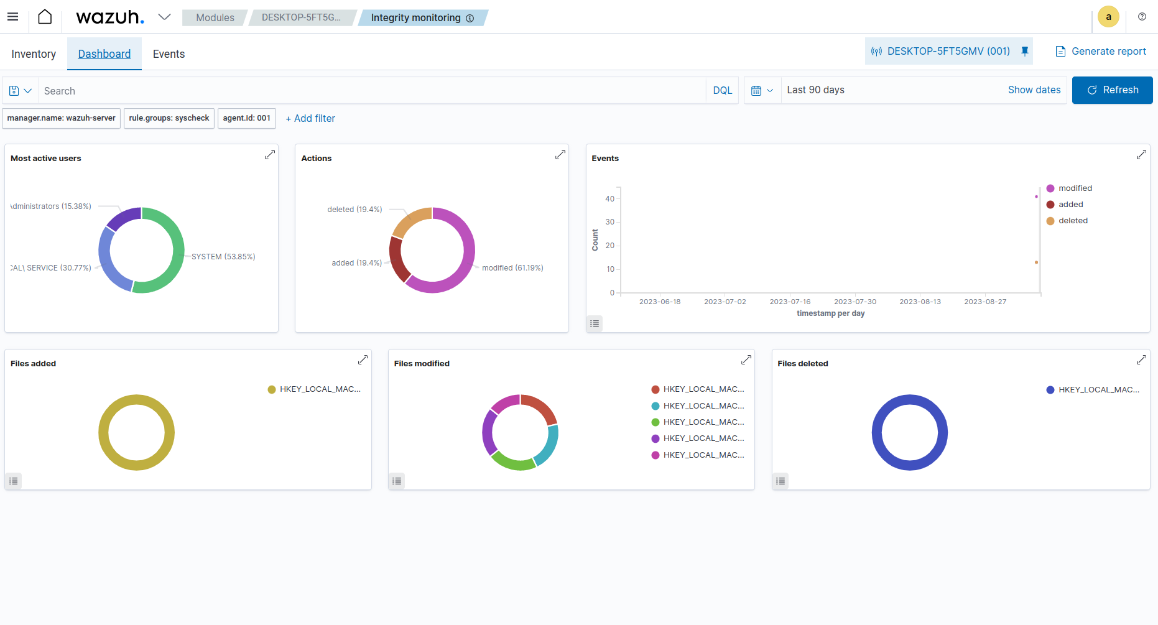Switch to the Inventory tab
Screen dimensions: 1158x625
click(33, 54)
